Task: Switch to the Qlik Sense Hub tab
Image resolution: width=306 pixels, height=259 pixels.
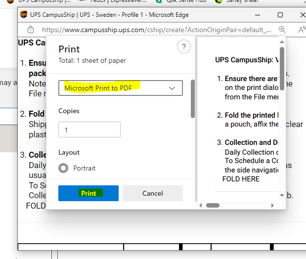Action: click(181, 1)
